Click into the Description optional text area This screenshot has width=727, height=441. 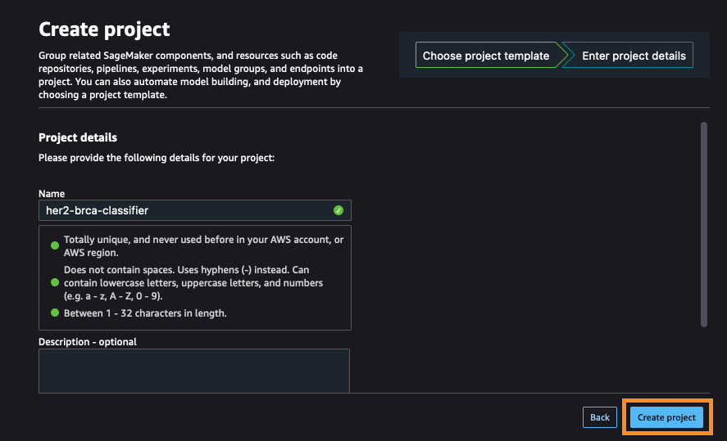point(194,371)
